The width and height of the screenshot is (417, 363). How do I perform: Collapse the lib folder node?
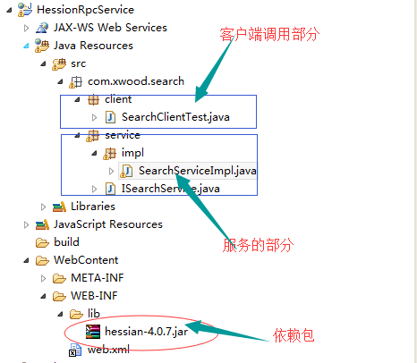pyautogui.click(x=61, y=314)
